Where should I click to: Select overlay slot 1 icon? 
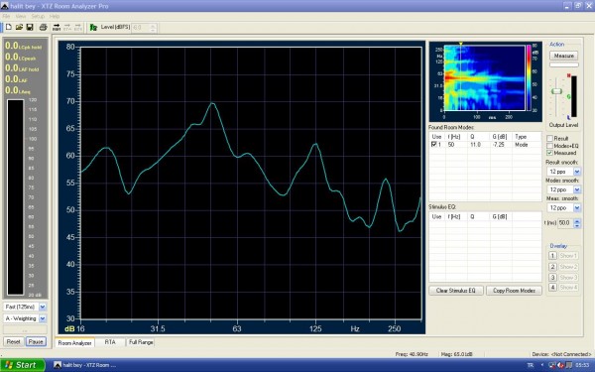(x=553, y=256)
